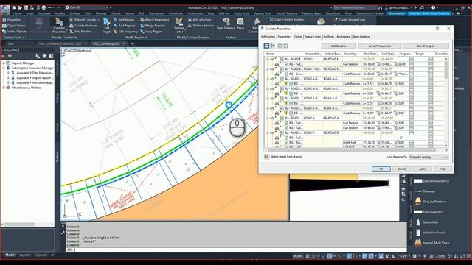Image resolution: width=472 pixels, height=265 pixels.
Task: Collapse the ROAD E FG-ROAD E baseline node
Action: click(x=267, y=59)
